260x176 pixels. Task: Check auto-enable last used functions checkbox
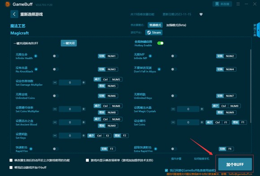pos(11,160)
